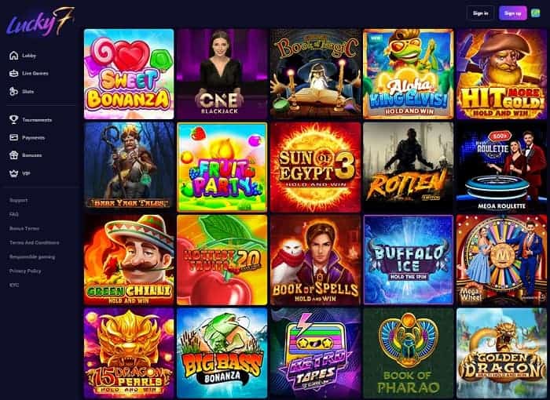This screenshot has width=550, height=400.
Task: Click the Bonuses gift box icon
Action: [13, 155]
